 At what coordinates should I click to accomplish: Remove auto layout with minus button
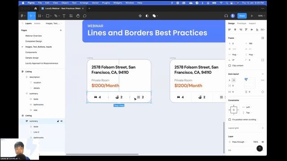(x=263, y=74)
